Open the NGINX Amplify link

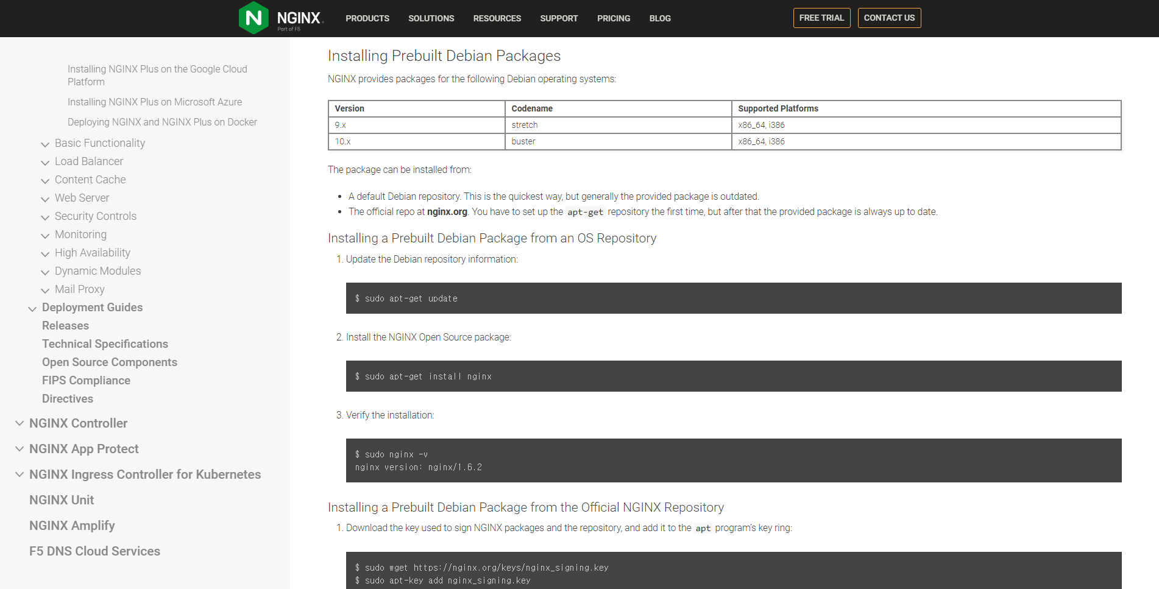(72, 526)
